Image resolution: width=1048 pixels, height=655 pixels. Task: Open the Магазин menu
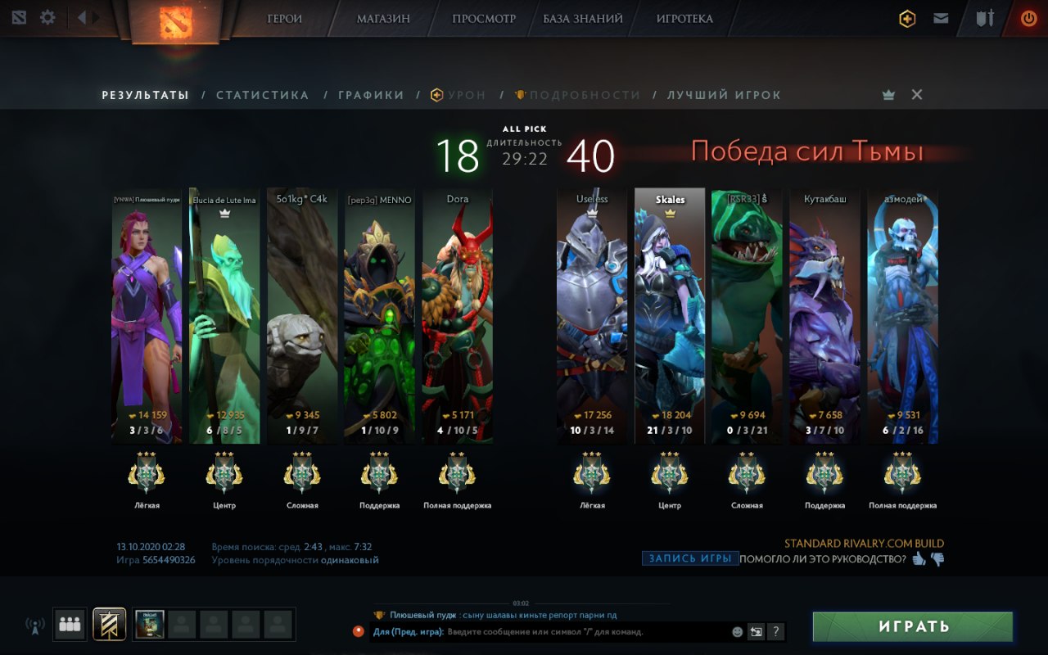point(384,18)
